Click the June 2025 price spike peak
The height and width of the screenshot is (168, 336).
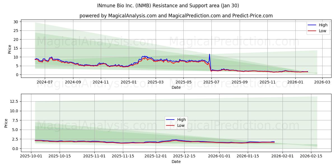tap(209, 54)
